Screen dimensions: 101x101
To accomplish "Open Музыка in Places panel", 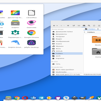I will click(67, 46).
